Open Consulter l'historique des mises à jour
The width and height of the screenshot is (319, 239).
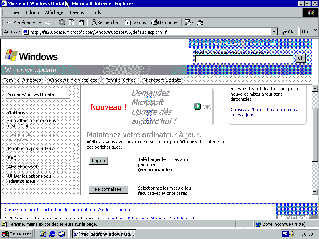point(32,123)
